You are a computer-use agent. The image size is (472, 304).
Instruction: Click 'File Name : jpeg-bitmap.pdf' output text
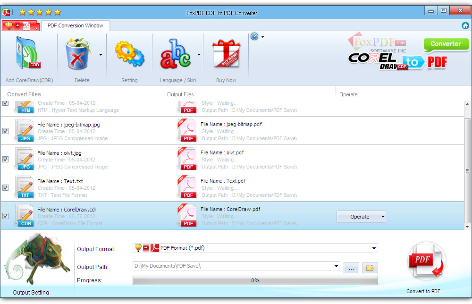[x=231, y=124]
